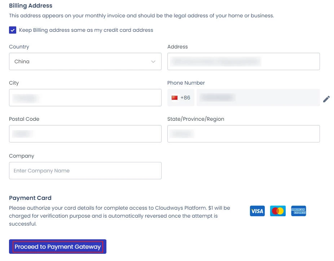Focus the Address input field
This screenshot has width=334, height=261.
[x=243, y=61]
